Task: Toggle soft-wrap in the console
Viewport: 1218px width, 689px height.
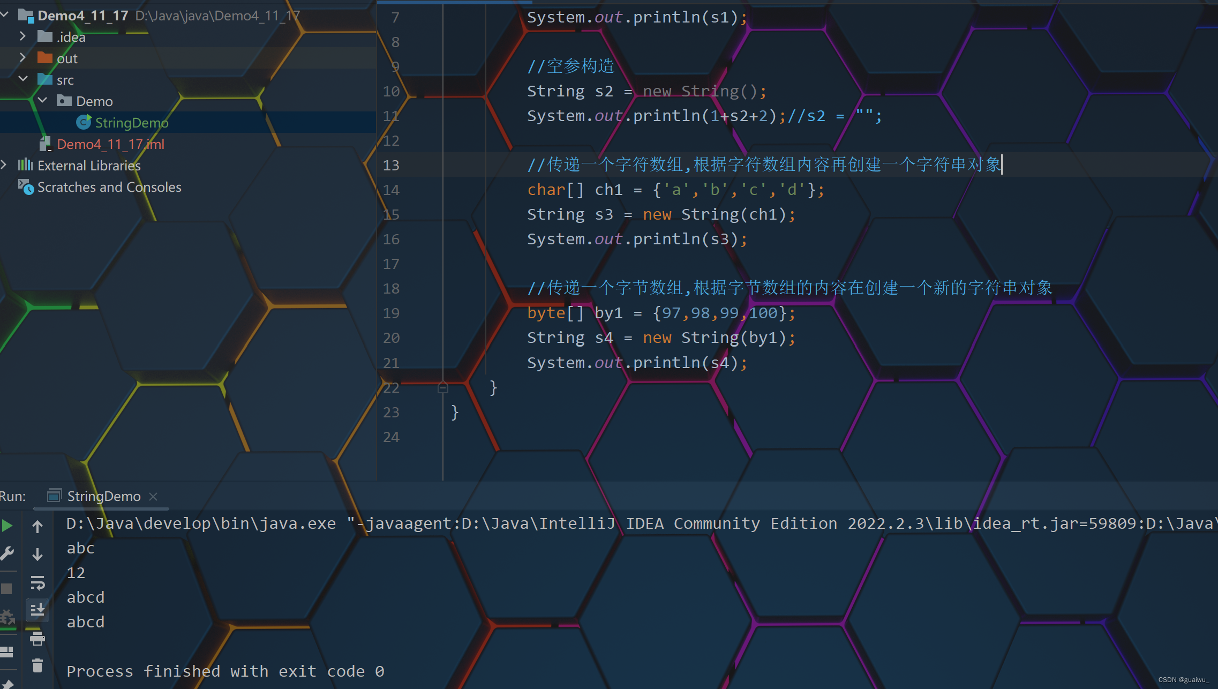Action: pyautogui.click(x=37, y=583)
